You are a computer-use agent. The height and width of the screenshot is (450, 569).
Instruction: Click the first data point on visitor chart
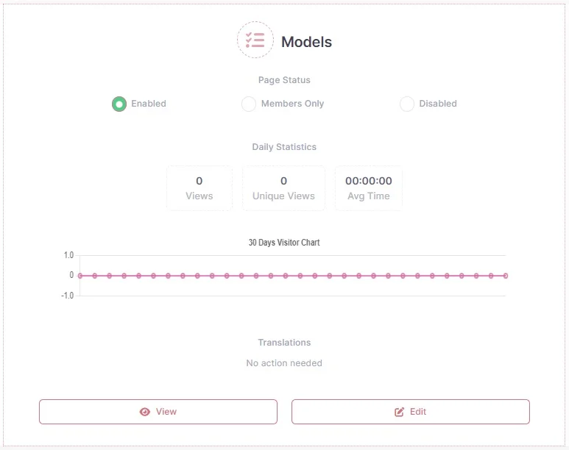click(80, 276)
